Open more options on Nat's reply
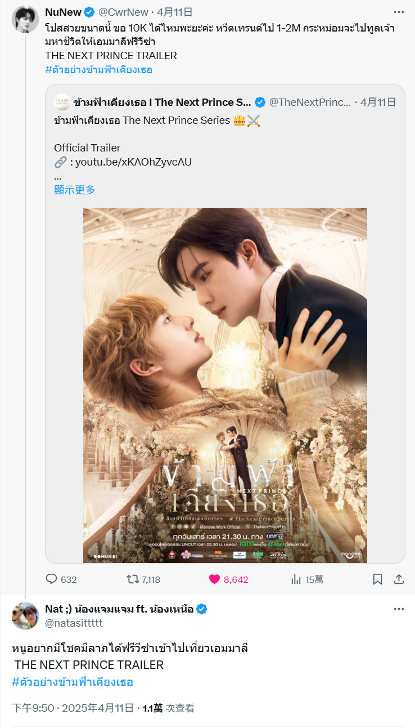 pos(399,609)
